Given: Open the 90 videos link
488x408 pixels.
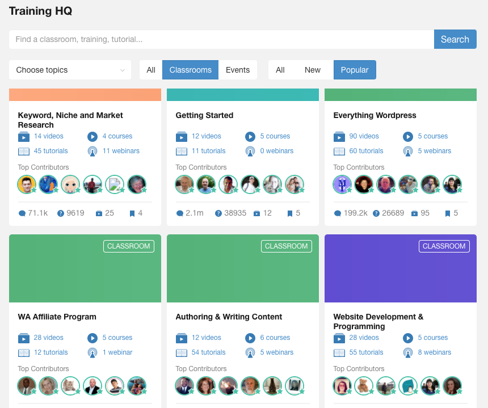Looking at the screenshot, I should point(364,136).
